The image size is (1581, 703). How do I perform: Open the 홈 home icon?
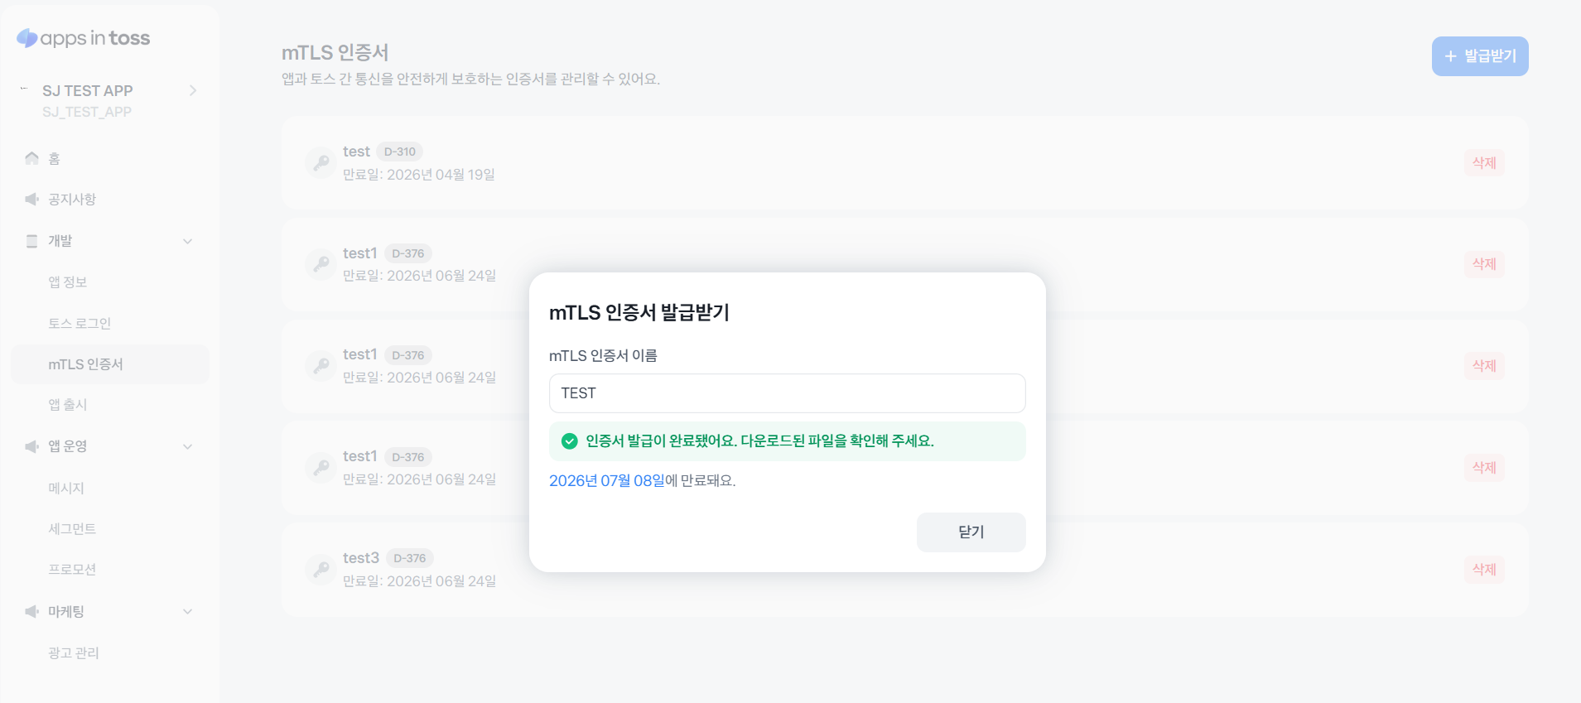pyautogui.click(x=31, y=158)
